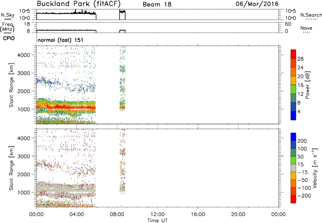This screenshot has width=322, height=223.
Task: Click the blue top segment of the velocity colorbar
Action: [x=293, y=137]
